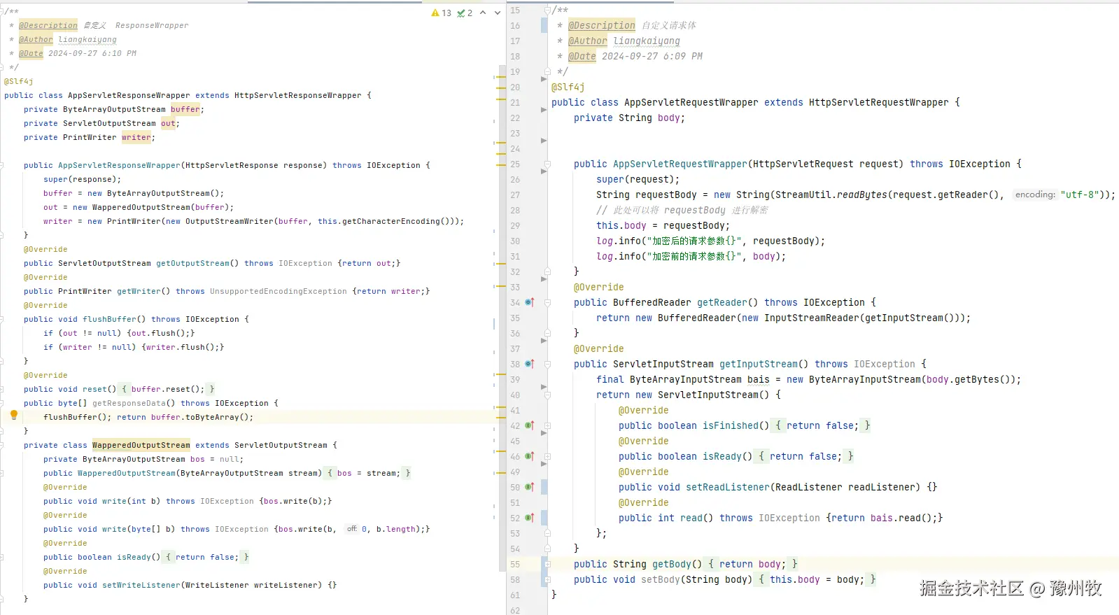Click the yellow light bulb quick-fix icon

click(x=13, y=415)
